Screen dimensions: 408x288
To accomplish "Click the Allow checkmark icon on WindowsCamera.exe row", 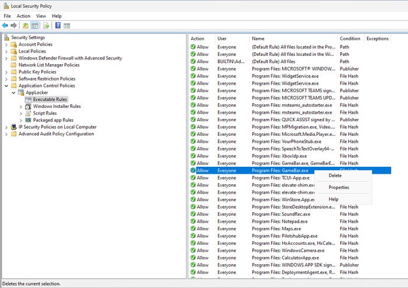I will click(193, 250).
